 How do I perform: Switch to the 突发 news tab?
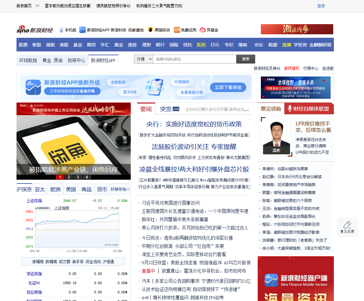pyautogui.click(x=166, y=109)
